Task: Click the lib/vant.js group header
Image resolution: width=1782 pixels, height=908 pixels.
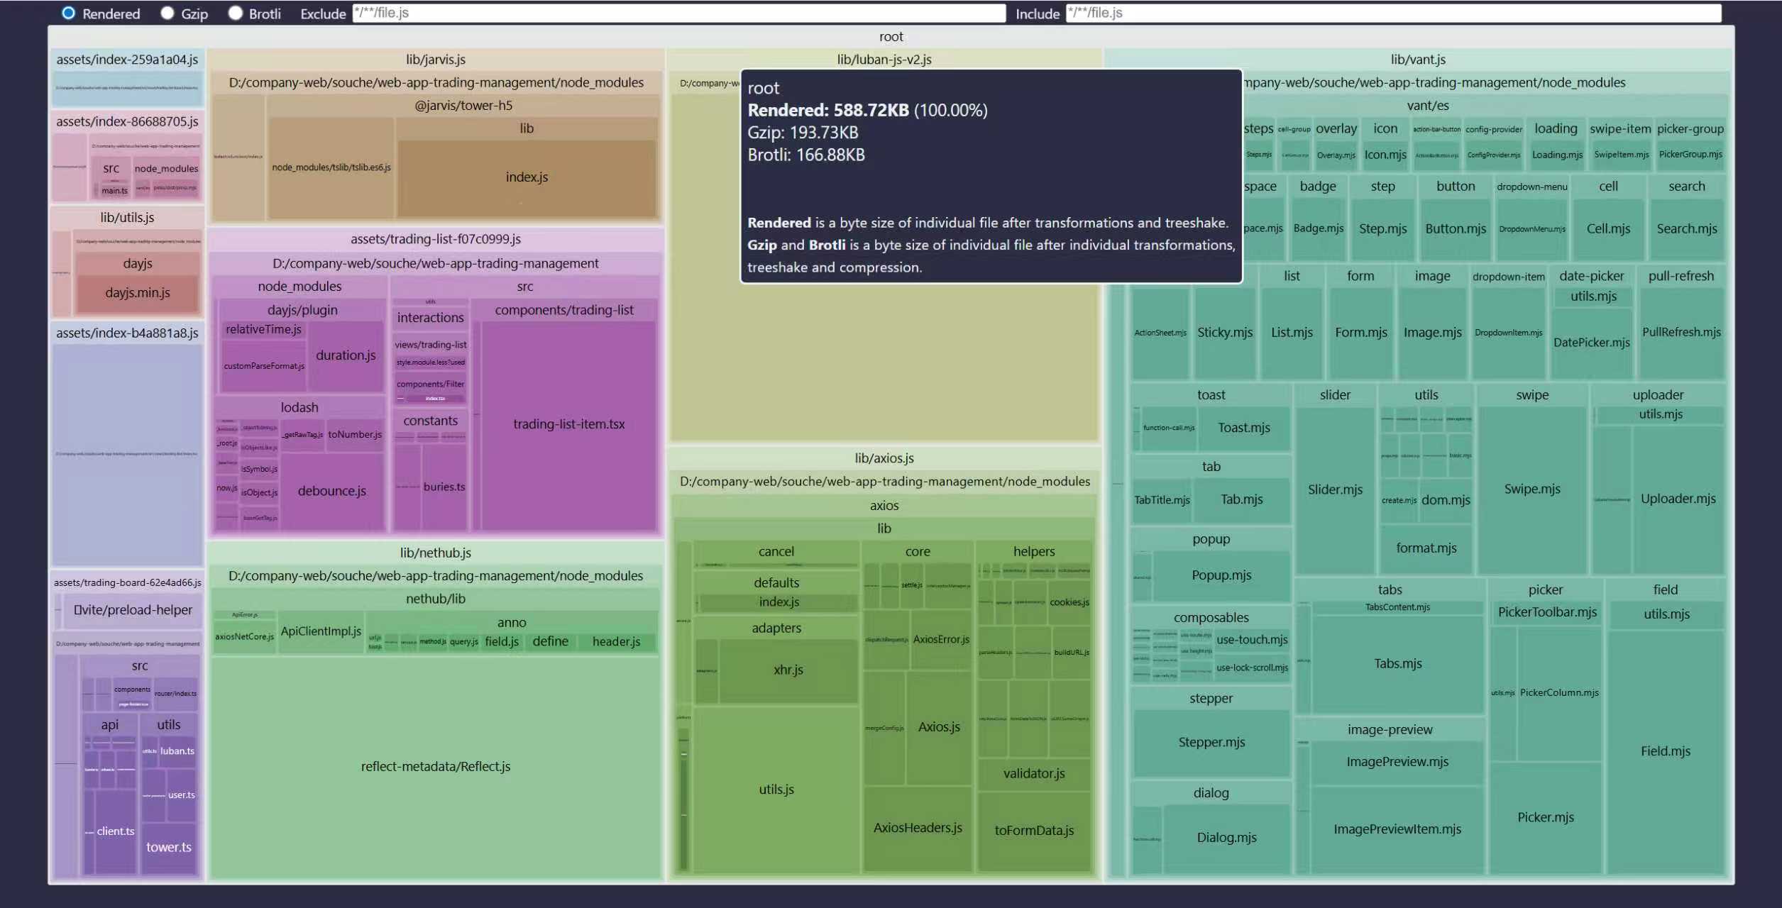Action: 1417,60
